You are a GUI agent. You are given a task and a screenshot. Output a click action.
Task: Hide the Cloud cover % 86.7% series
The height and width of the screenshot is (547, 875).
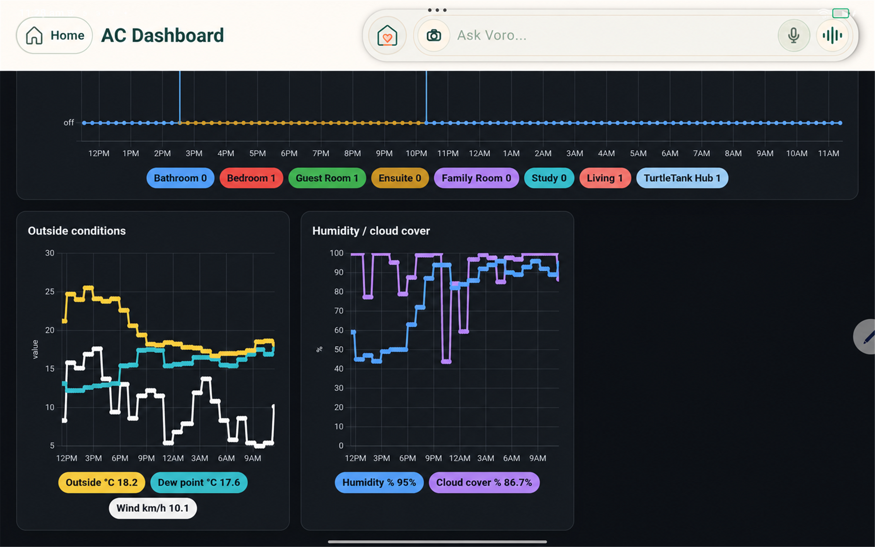(484, 482)
